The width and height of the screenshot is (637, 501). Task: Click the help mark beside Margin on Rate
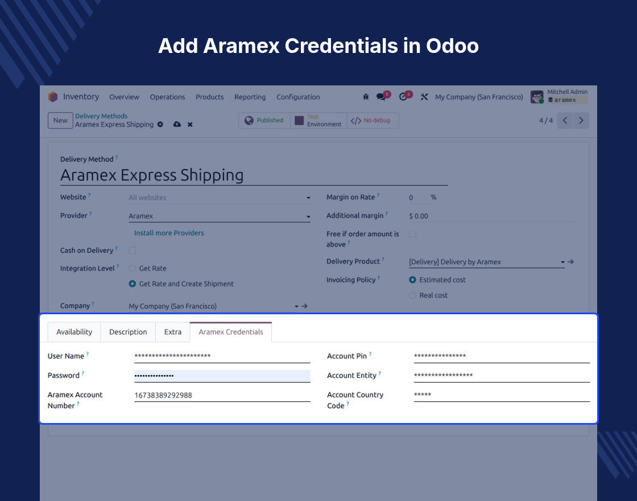[378, 195]
